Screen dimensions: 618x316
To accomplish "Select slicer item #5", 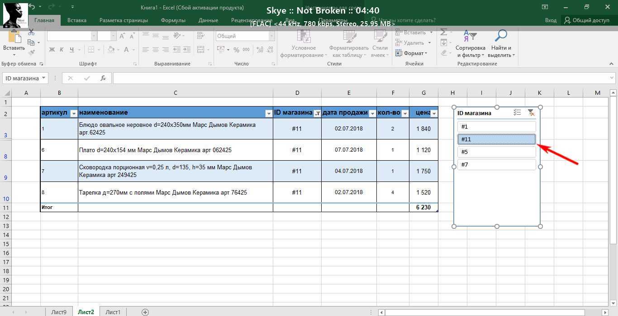I will pos(496,152).
